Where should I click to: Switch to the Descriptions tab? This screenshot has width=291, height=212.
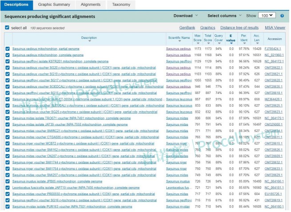pos(16,4)
